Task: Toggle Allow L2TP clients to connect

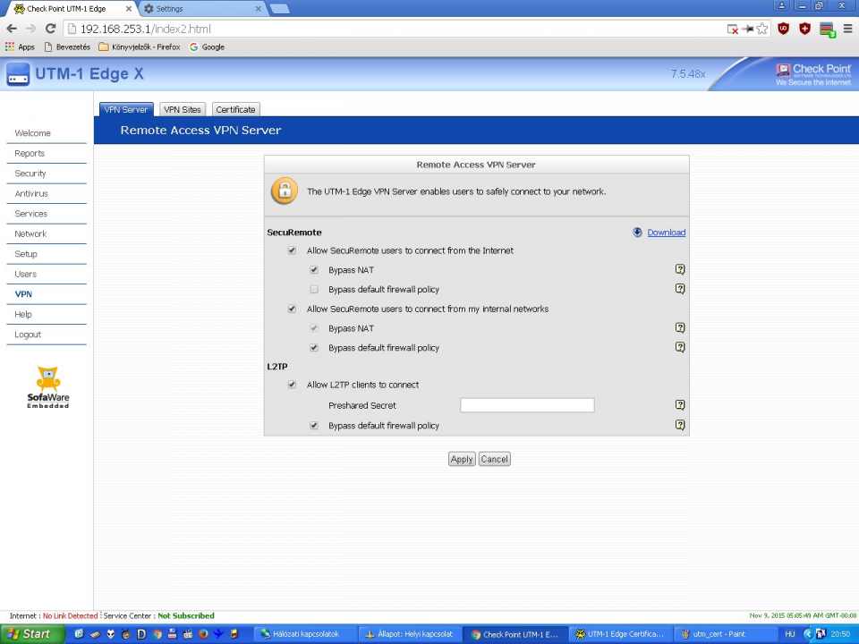Action: click(x=292, y=385)
